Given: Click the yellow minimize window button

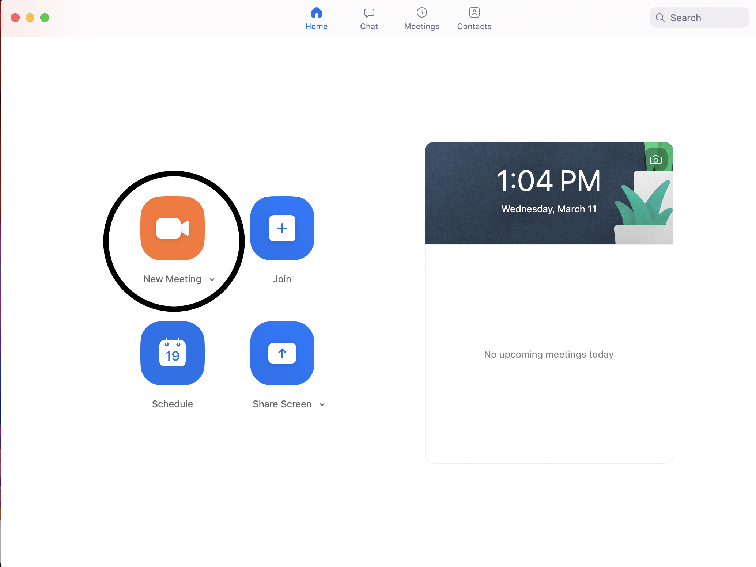Looking at the screenshot, I should point(30,18).
